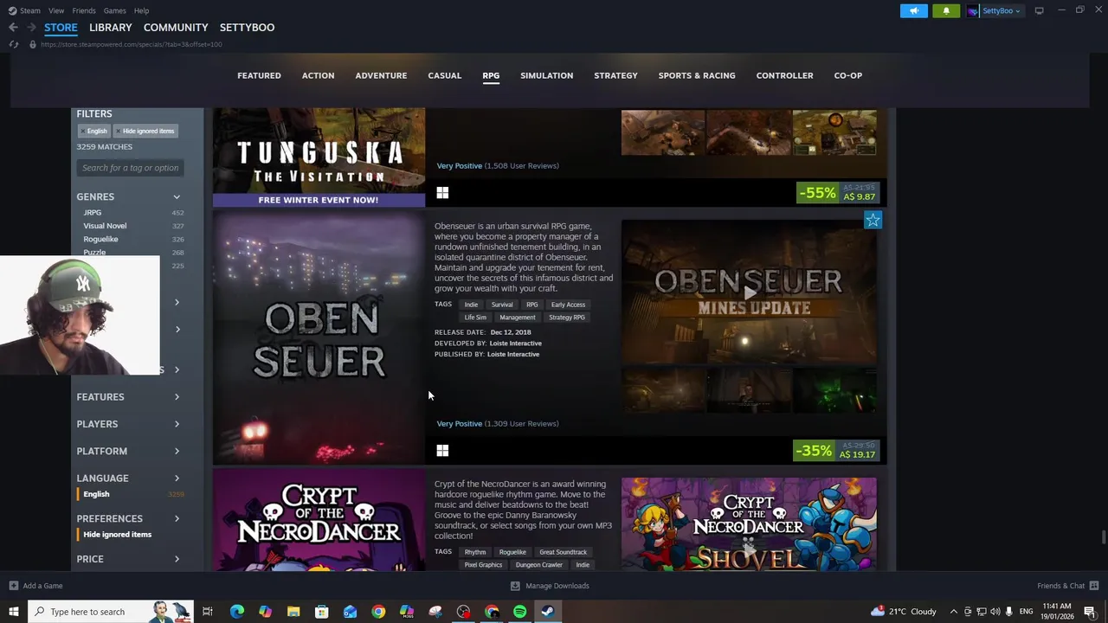Click the SettyBoo profile avatar
Screen dimensions: 1108x623
(973, 10)
